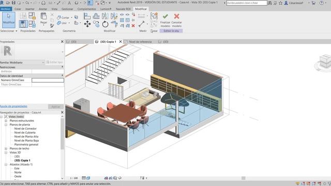Click the Propiedades palette icon
Viewport: 331px width, 186px height.
click(x=23, y=24)
